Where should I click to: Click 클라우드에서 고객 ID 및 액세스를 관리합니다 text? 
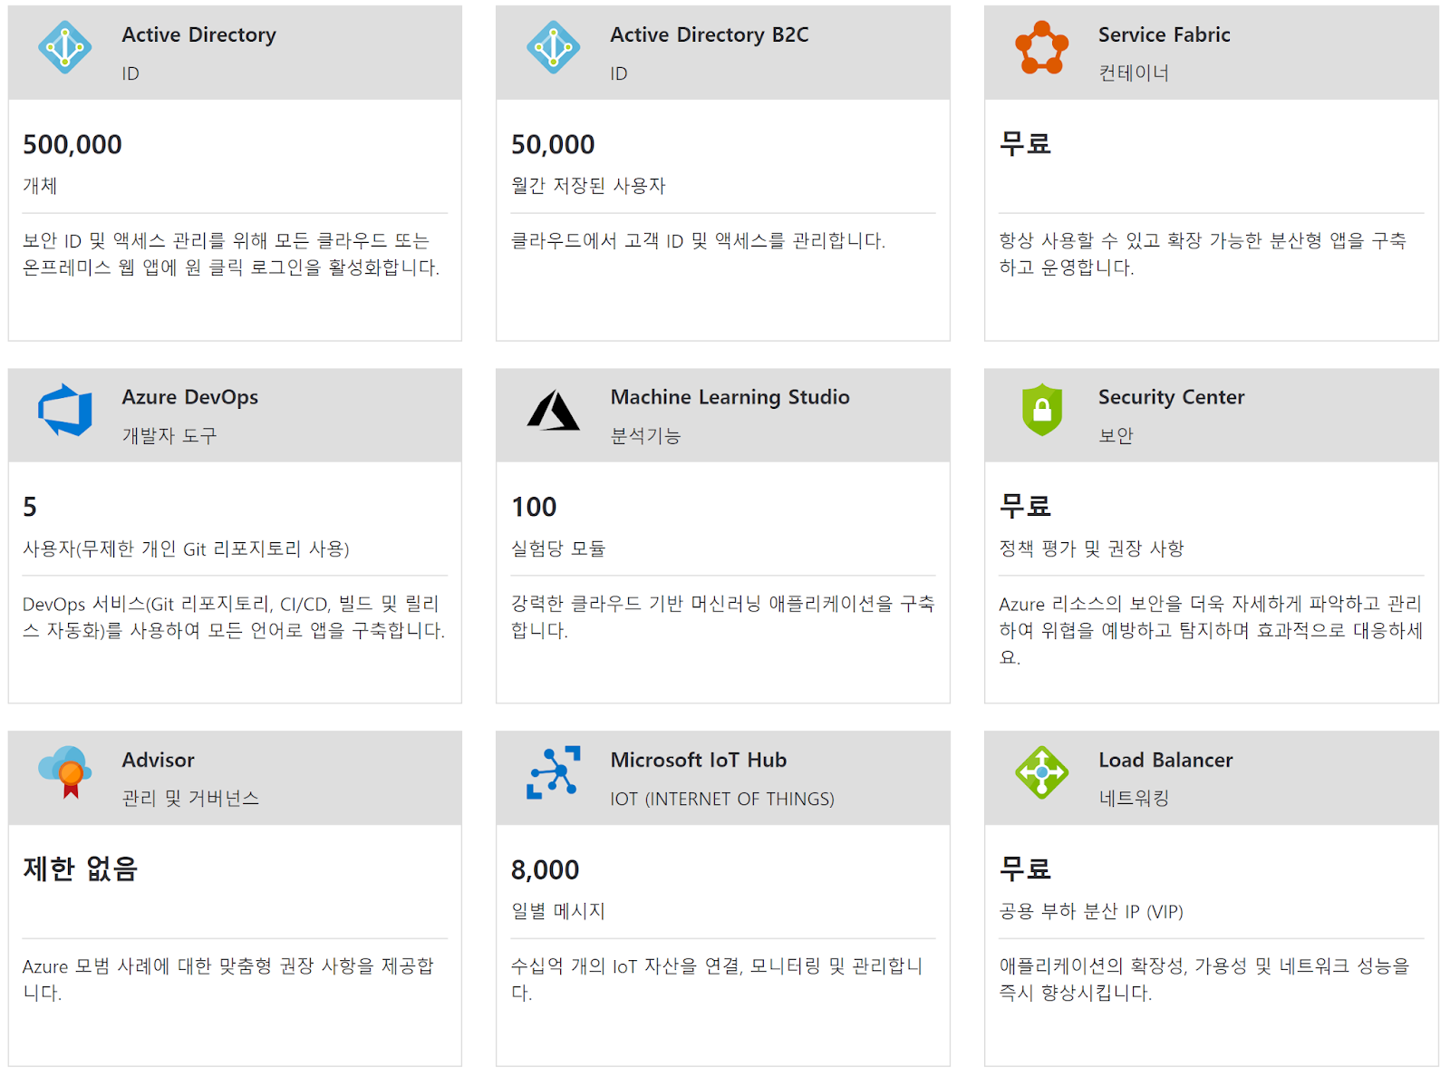(698, 240)
